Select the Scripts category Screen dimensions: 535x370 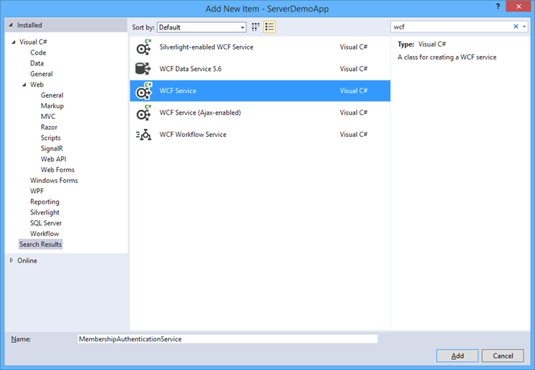click(51, 138)
